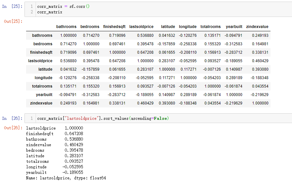Click the bedrooms column header
This screenshot has width=292, height=181.
[x=90, y=27]
